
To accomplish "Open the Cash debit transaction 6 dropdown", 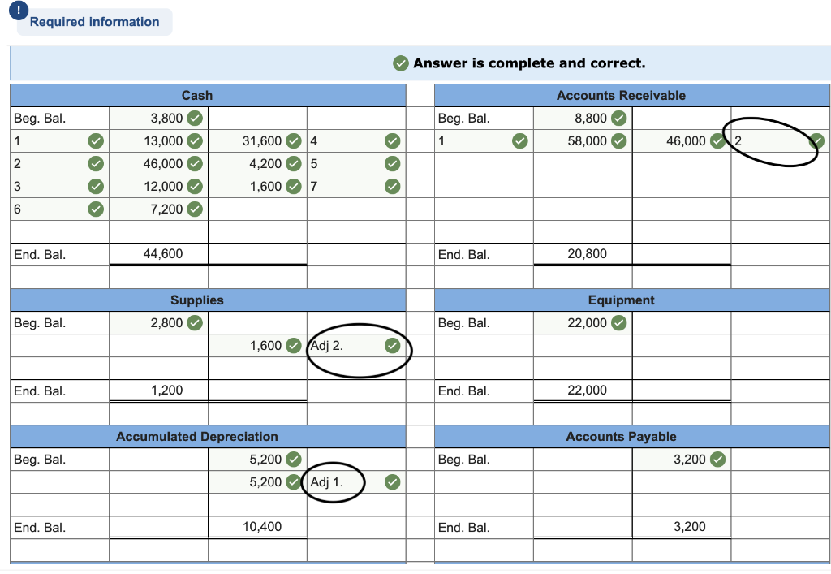I will [59, 209].
